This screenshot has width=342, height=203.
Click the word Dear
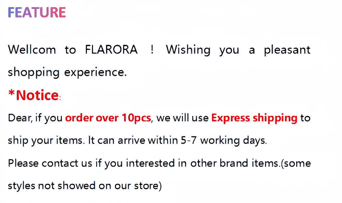[20, 118]
